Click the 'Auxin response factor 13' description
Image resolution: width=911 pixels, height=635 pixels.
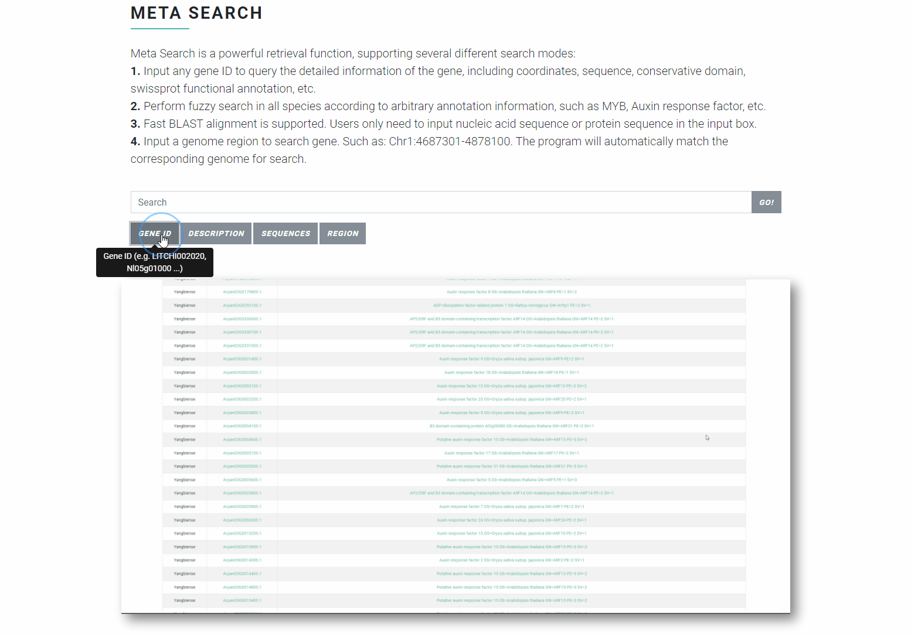512,386
